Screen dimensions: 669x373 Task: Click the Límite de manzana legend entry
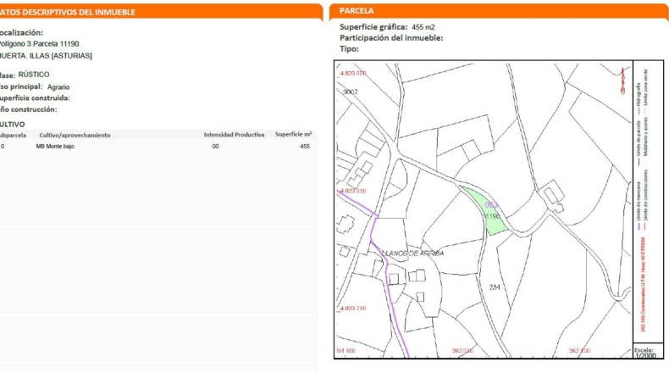click(x=639, y=206)
